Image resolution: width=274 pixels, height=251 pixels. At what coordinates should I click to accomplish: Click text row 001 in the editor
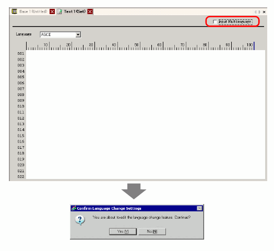[x=146, y=53]
